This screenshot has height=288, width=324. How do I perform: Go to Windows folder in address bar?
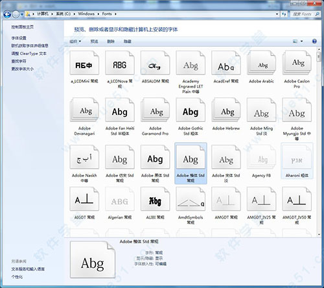(86, 14)
